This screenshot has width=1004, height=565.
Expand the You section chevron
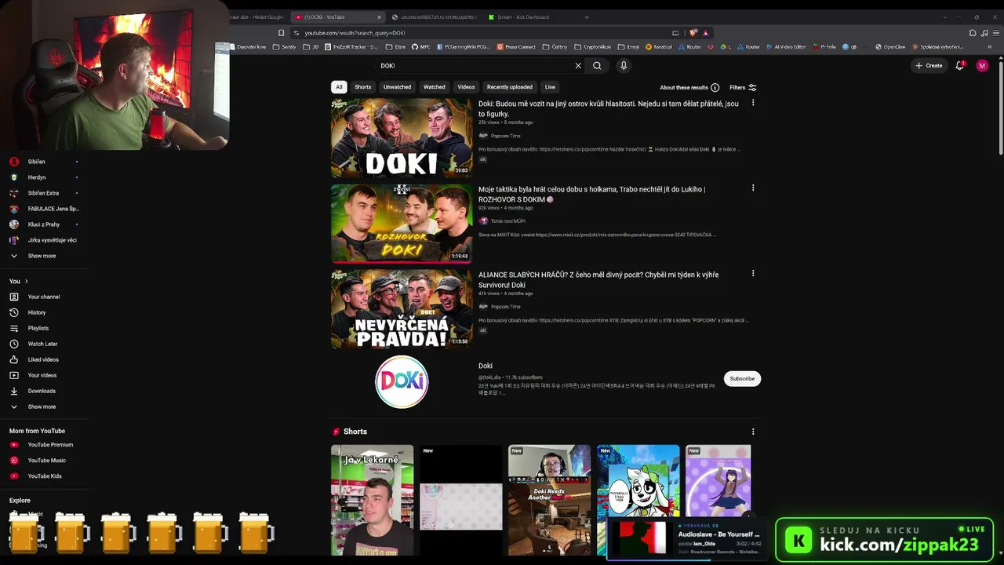[x=26, y=281]
